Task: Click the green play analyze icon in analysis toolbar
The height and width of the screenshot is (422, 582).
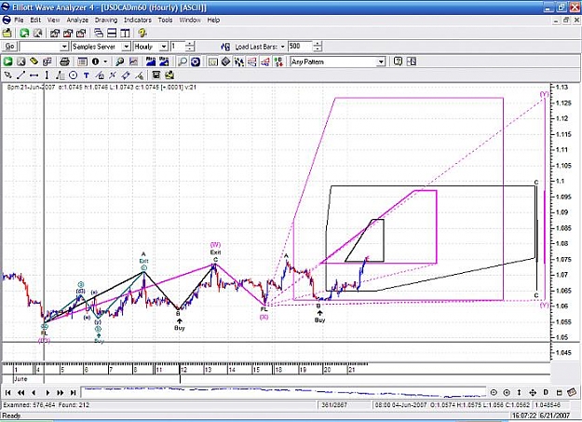Action: [7, 61]
